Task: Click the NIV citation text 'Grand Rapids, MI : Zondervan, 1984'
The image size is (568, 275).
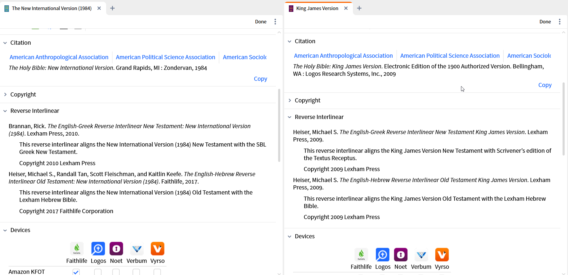Action: pos(161,68)
